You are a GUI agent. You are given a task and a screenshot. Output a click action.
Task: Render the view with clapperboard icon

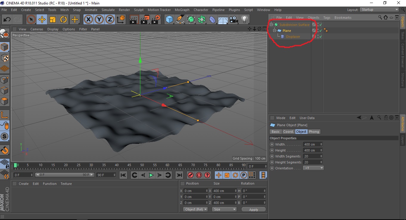pyautogui.click(x=134, y=20)
